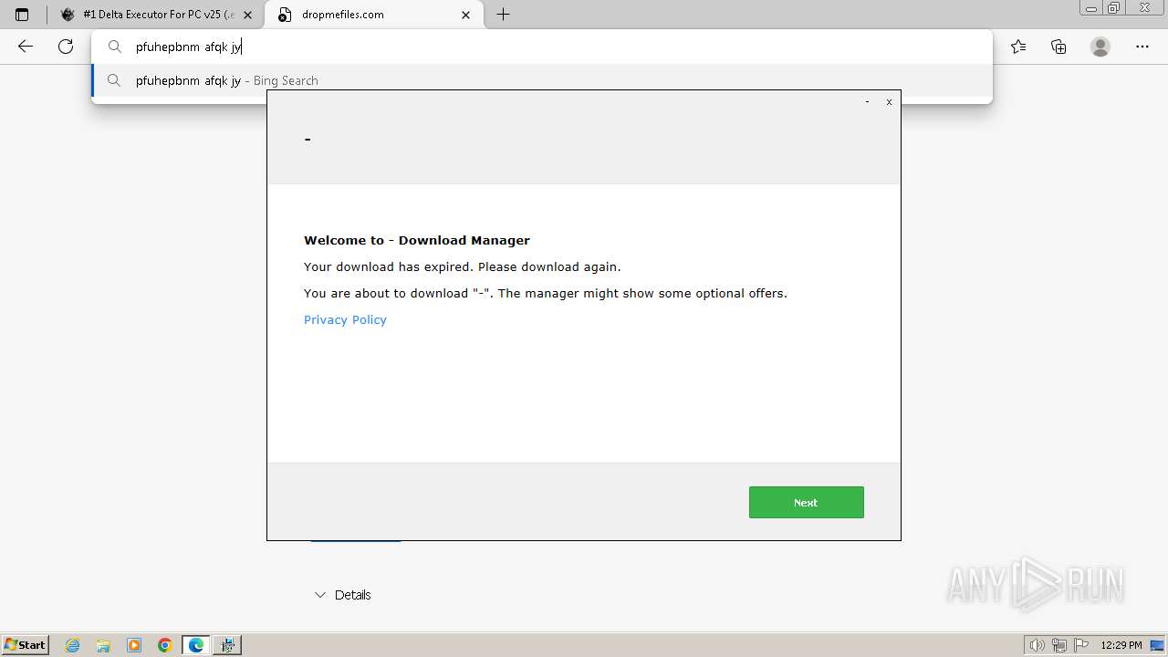Open the network tray icon

pyautogui.click(x=1059, y=645)
